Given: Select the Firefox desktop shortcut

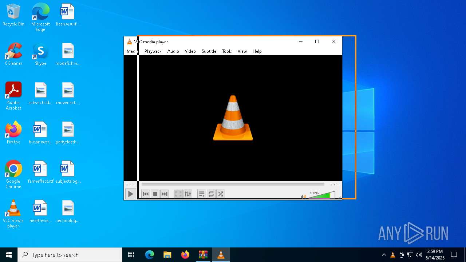Looking at the screenshot, I should tap(13, 133).
